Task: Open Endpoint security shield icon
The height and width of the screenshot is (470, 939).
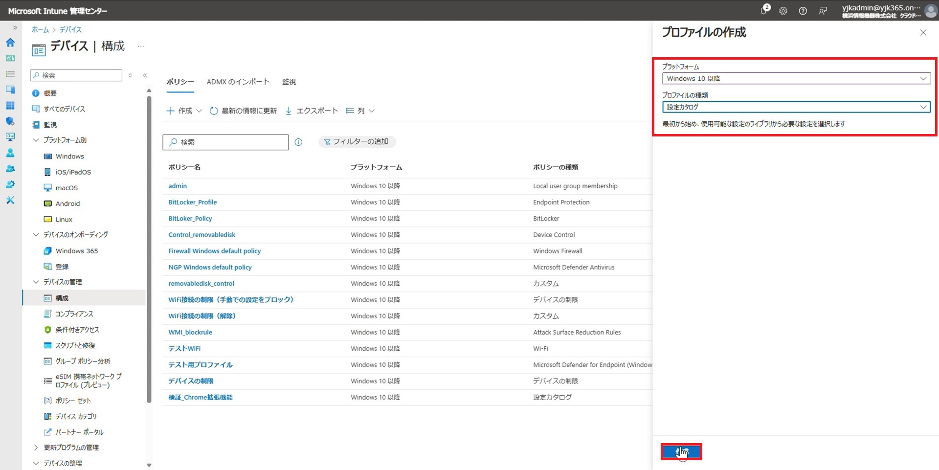Action: 10,121
